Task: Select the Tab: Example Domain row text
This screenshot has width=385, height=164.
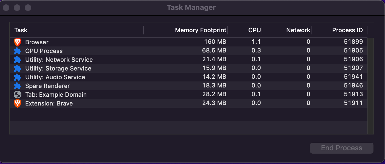Action: click(x=56, y=95)
